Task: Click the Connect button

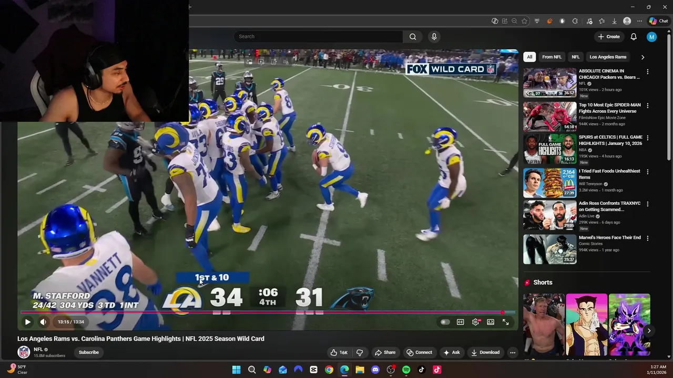Action: (x=419, y=352)
